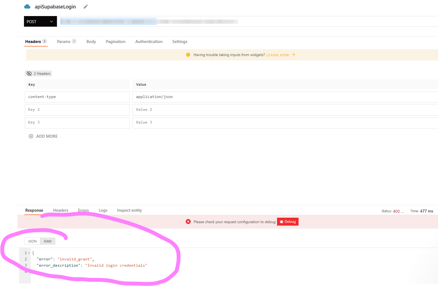This screenshot has height=286, width=438.
Task: Click the bug icon on the Debug button
Action: click(x=282, y=222)
